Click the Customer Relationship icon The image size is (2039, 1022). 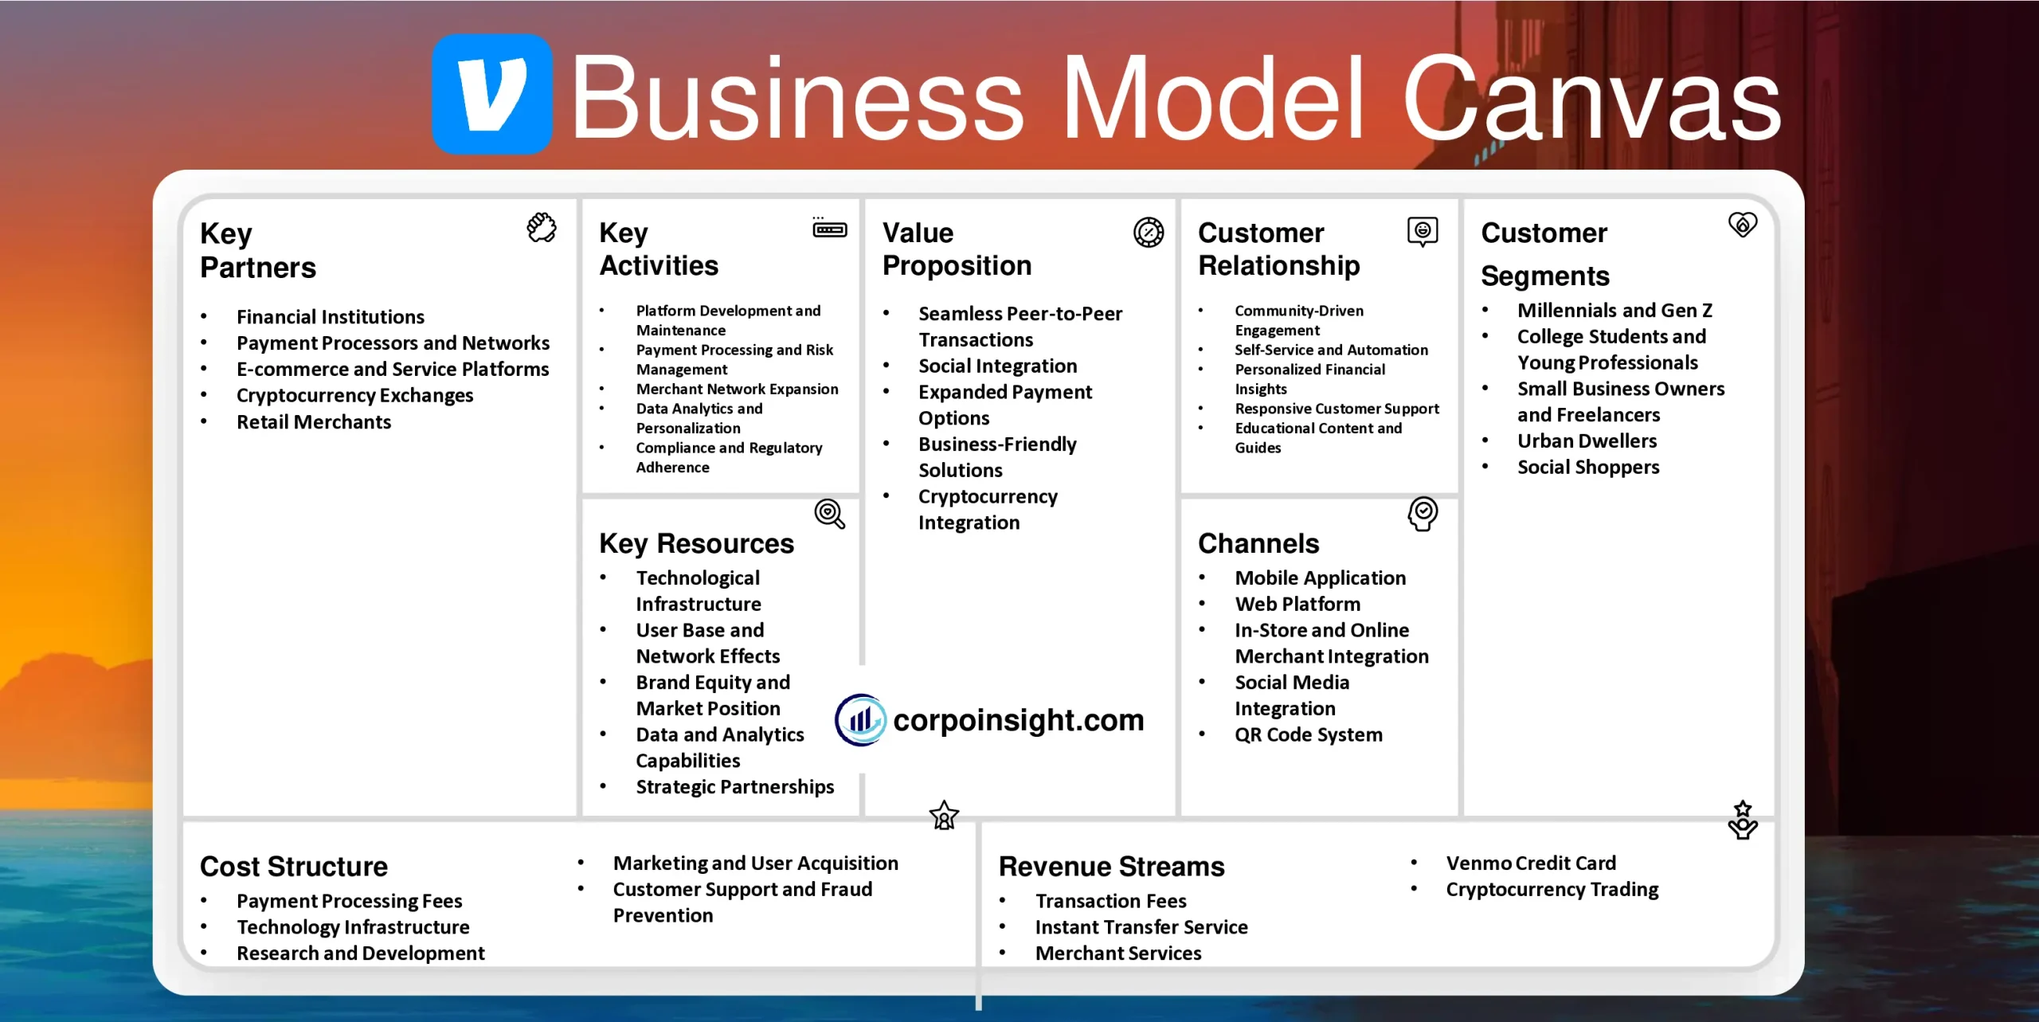click(1419, 229)
